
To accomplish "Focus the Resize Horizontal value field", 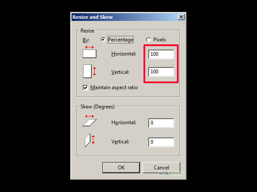I will pos(161,54).
